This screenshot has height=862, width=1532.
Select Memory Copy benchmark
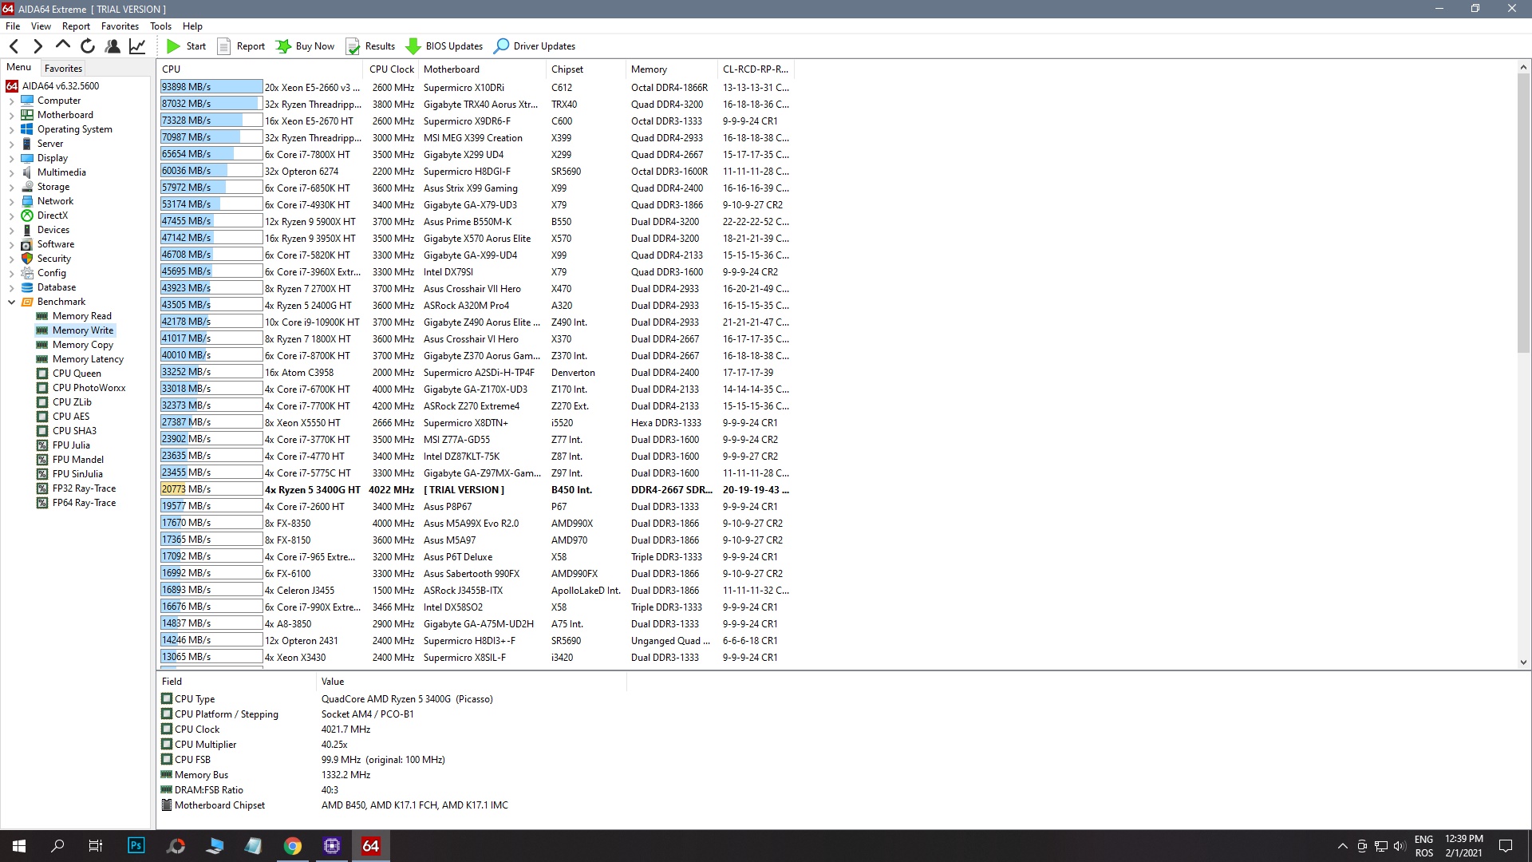82,345
